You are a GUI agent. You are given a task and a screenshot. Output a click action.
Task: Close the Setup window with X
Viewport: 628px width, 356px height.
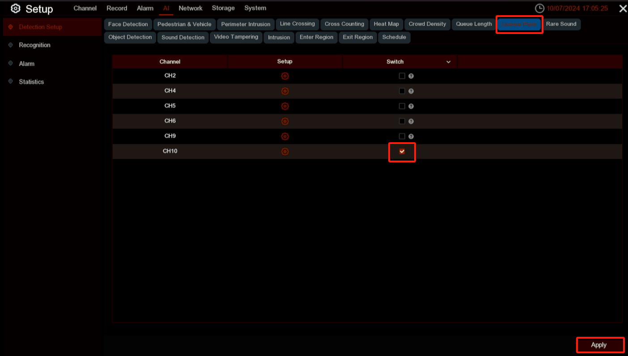[x=622, y=8]
